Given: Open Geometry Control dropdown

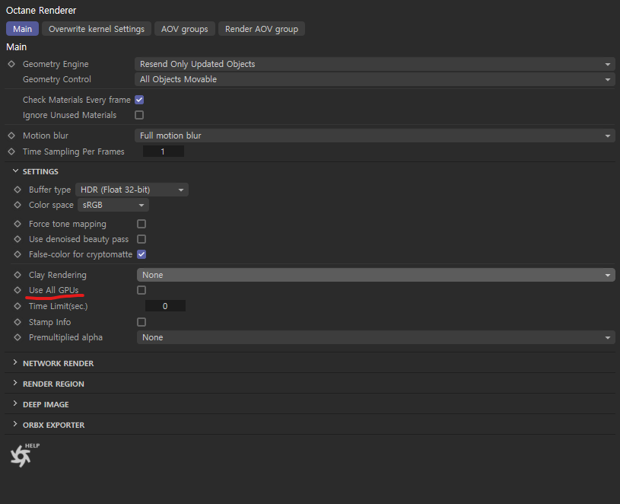Looking at the screenshot, I should tap(375, 79).
